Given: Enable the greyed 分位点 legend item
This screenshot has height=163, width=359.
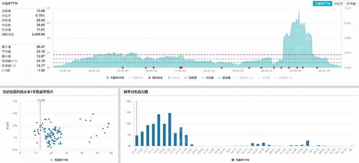Looking at the screenshot, I should pos(174,78).
